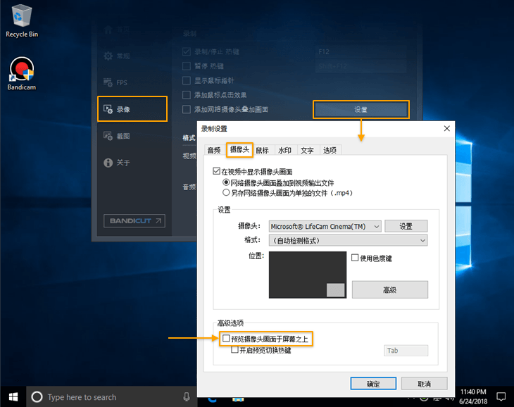Enable 添加网络摄像头叠加画面 checkbox
Viewport: 514px width, 407px height.
point(187,109)
